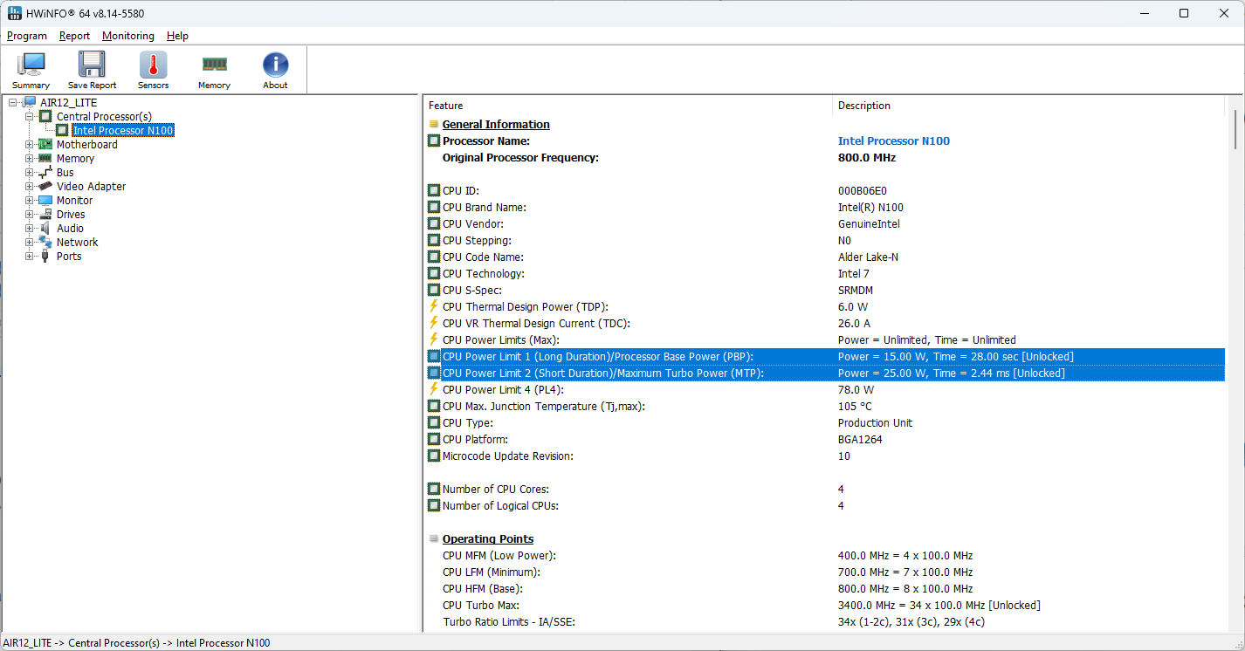Click the Save Report floppy icon

click(x=92, y=65)
